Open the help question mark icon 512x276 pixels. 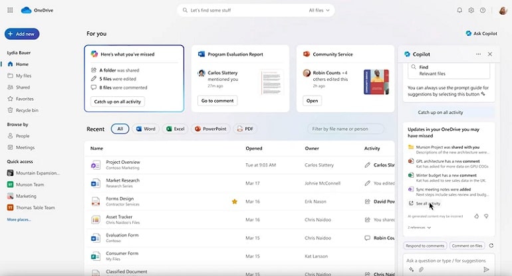click(x=483, y=10)
